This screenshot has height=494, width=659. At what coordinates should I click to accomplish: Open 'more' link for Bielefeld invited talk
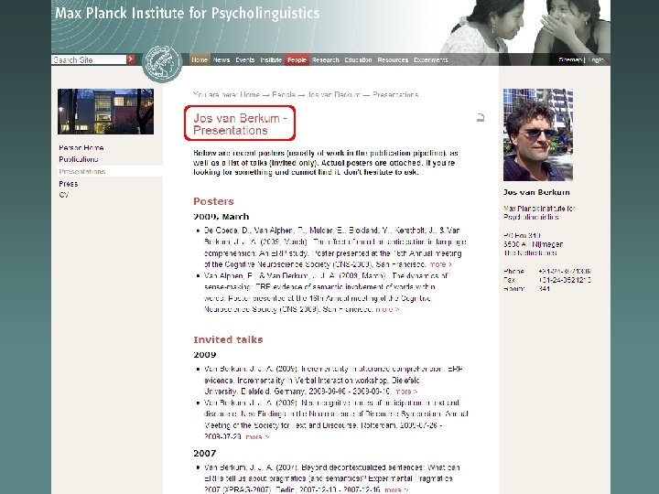click(x=405, y=392)
